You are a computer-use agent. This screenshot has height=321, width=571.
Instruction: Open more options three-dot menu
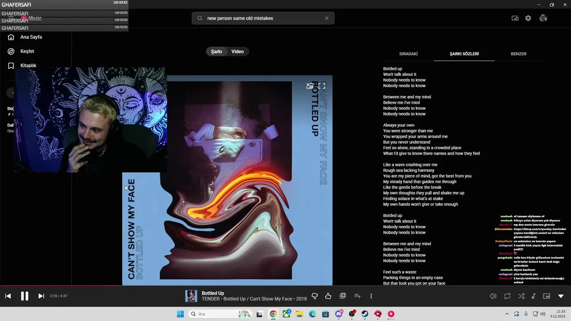click(371, 296)
